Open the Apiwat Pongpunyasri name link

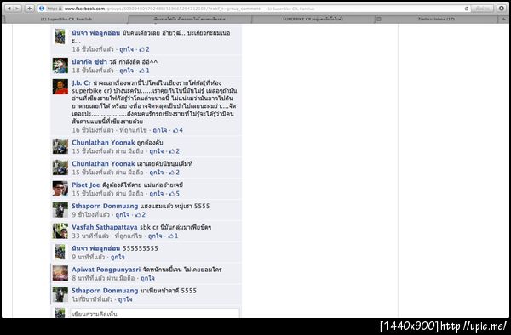[x=106, y=270]
